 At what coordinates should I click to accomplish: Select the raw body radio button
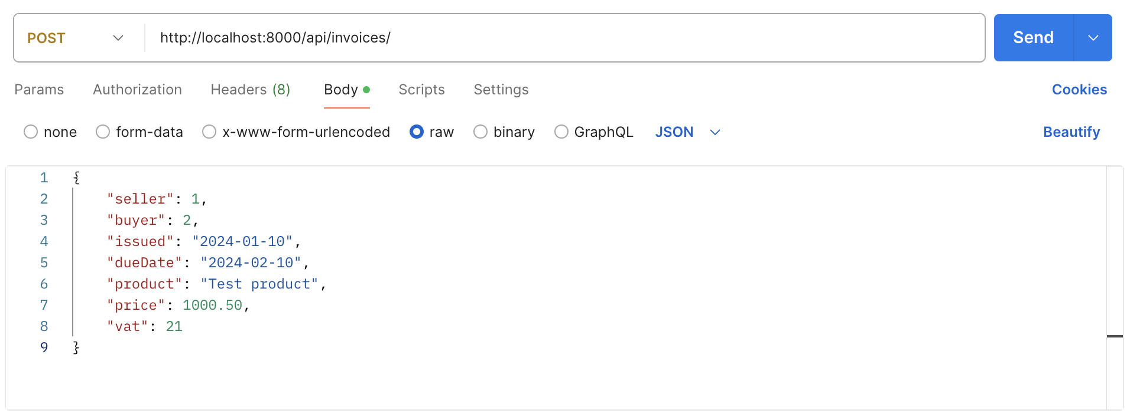(x=417, y=132)
